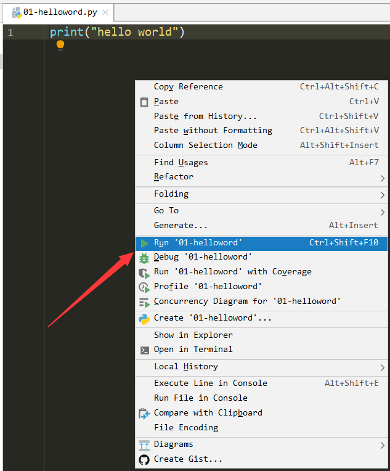Click the Run with Coverage shield icon
Screen dimensions: 390x471
tap(144, 272)
